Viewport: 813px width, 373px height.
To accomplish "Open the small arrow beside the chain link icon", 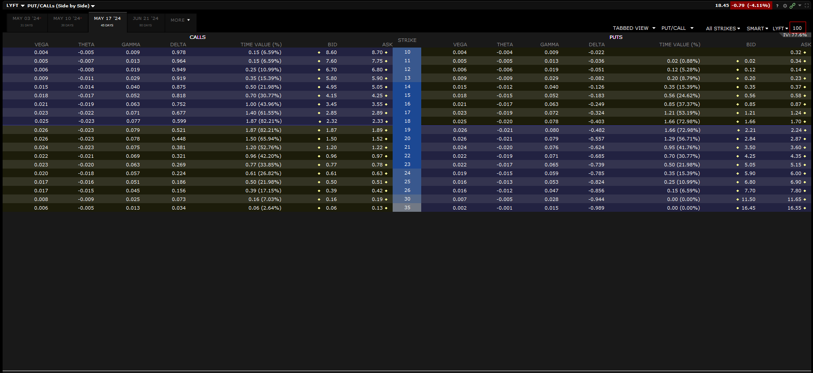I will point(800,5).
